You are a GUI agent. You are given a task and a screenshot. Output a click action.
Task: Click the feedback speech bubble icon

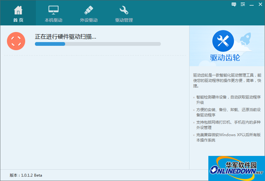(234, 4)
